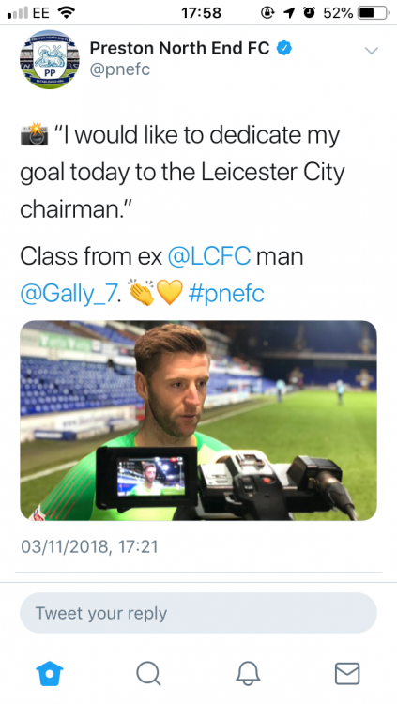This screenshot has width=397, height=704.
Task: Expand the tweet options chevron
Action: [372, 51]
